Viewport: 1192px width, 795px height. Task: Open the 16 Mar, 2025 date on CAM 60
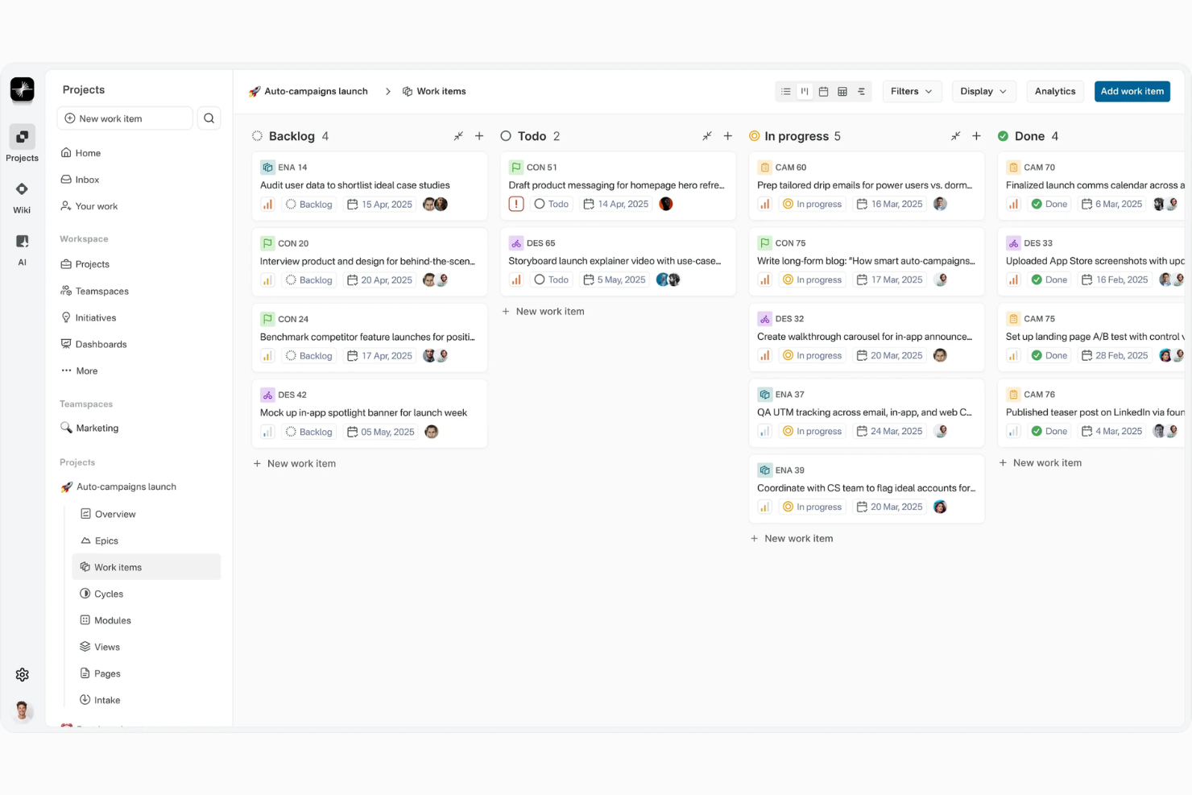889,205
